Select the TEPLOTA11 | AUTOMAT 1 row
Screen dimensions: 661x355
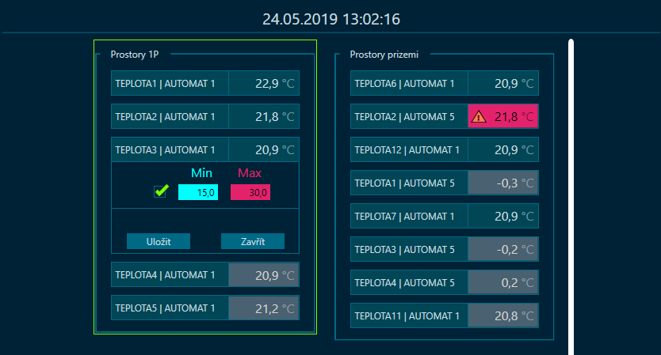[445, 316]
